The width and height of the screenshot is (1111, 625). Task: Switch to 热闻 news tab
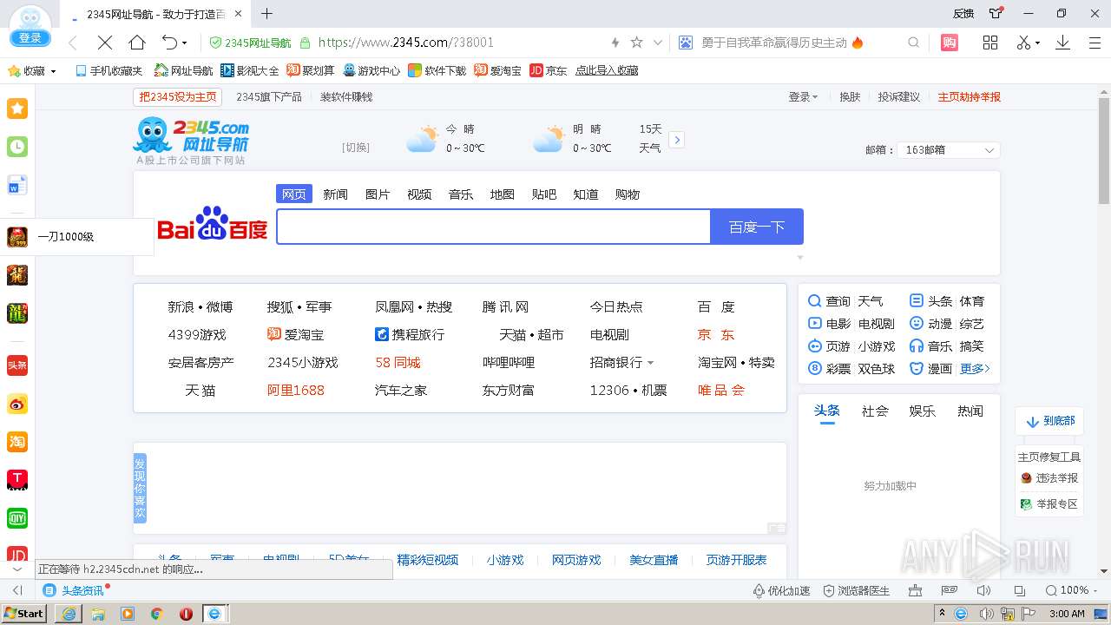(970, 411)
